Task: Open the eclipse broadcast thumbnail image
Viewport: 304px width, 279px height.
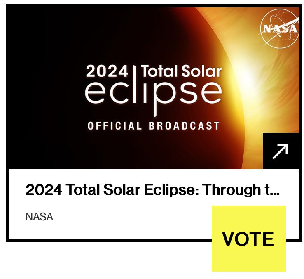Action: (153, 88)
